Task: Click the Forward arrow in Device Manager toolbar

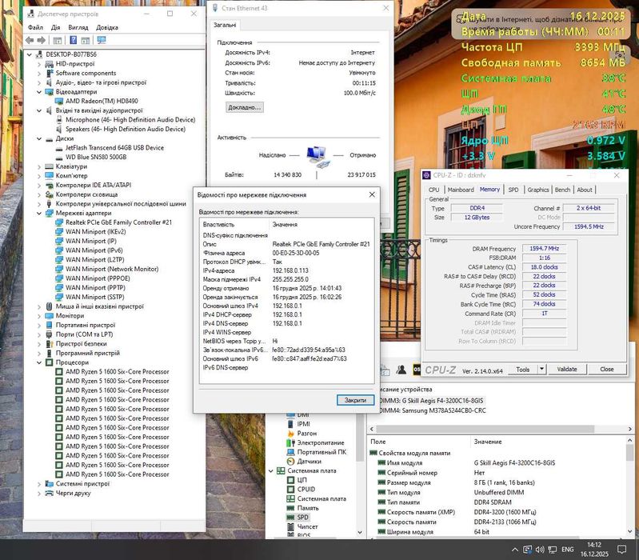Action: (x=41, y=40)
